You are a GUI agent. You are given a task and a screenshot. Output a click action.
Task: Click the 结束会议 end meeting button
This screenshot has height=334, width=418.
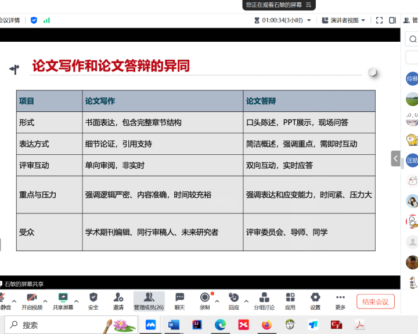point(376,302)
